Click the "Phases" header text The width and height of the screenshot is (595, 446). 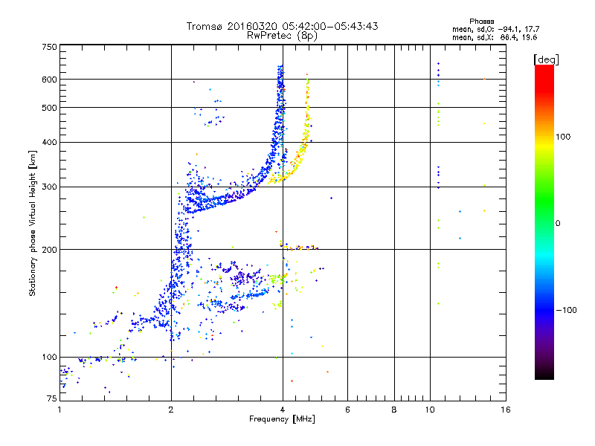click(481, 22)
